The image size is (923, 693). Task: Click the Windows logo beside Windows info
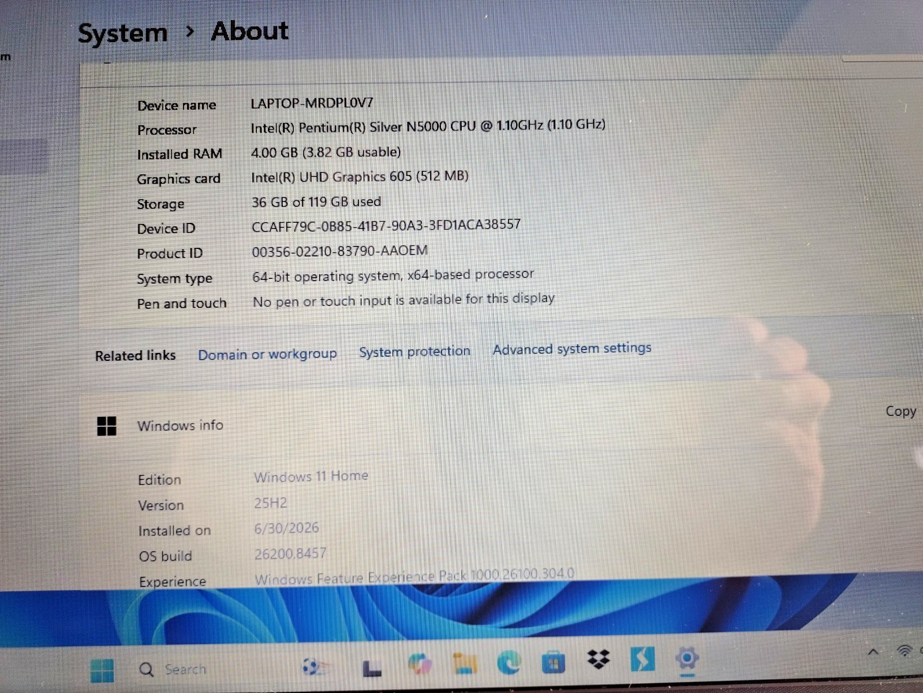(x=107, y=426)
